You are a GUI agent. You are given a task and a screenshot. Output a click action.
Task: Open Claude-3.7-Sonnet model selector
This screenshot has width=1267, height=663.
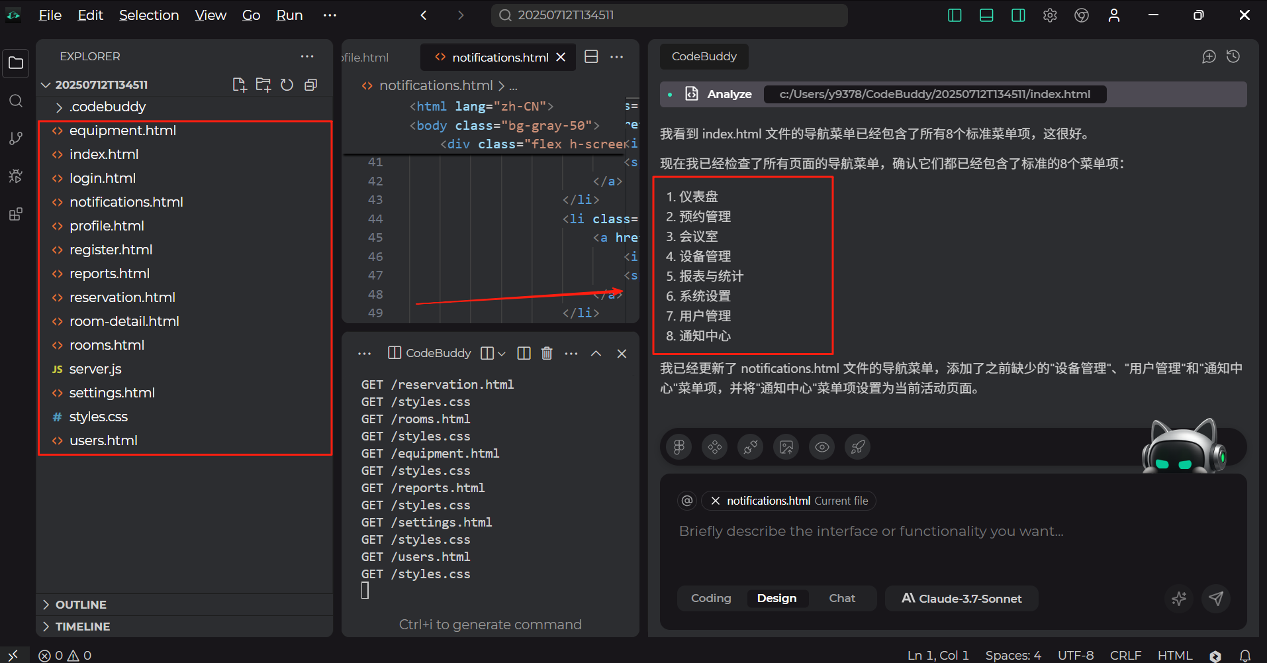pyautogui.click(x=962, y=598)
